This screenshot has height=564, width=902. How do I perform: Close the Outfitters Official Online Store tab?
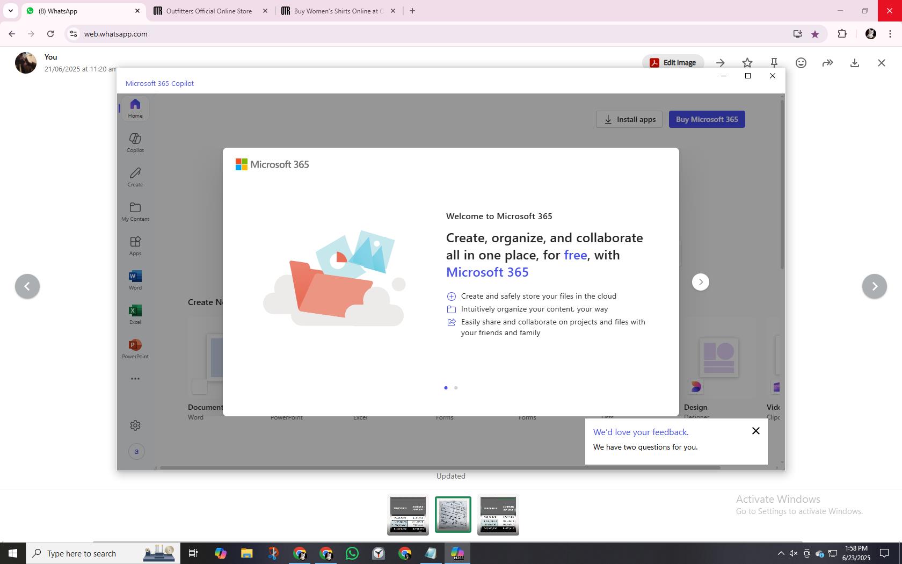265,11
